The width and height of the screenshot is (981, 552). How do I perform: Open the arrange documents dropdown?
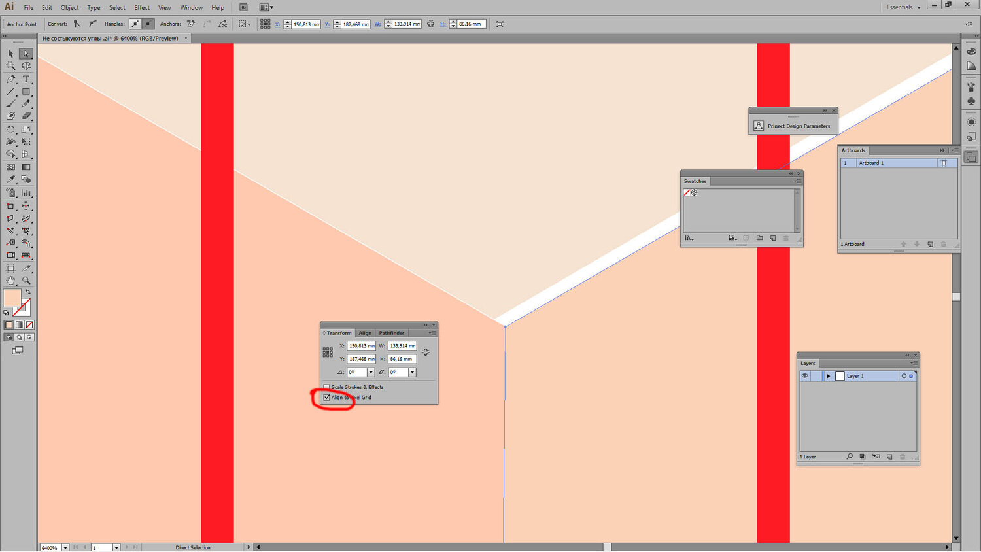266,7
